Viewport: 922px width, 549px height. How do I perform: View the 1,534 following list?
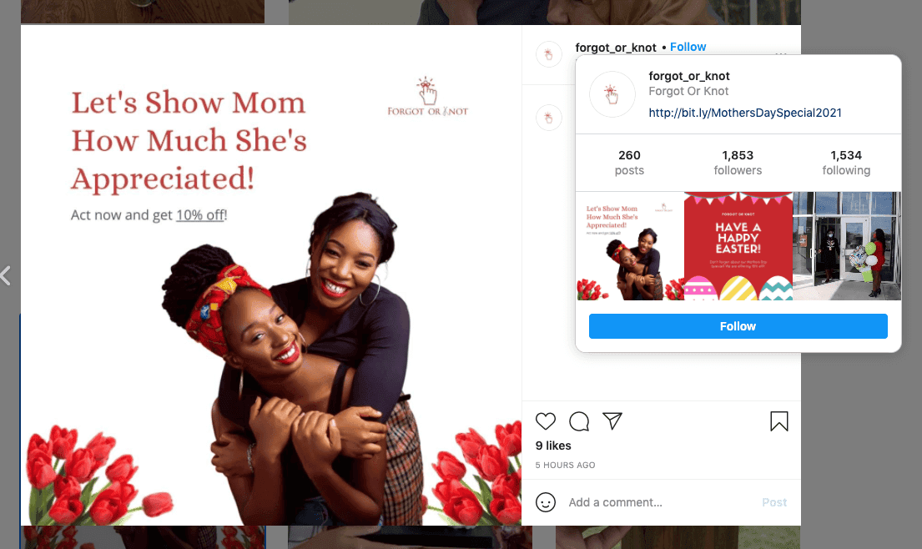point(846,163)
